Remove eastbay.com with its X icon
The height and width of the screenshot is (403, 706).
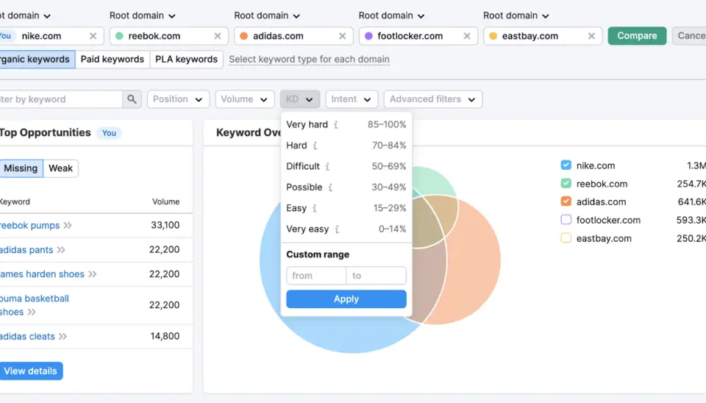tap(591, 36)
